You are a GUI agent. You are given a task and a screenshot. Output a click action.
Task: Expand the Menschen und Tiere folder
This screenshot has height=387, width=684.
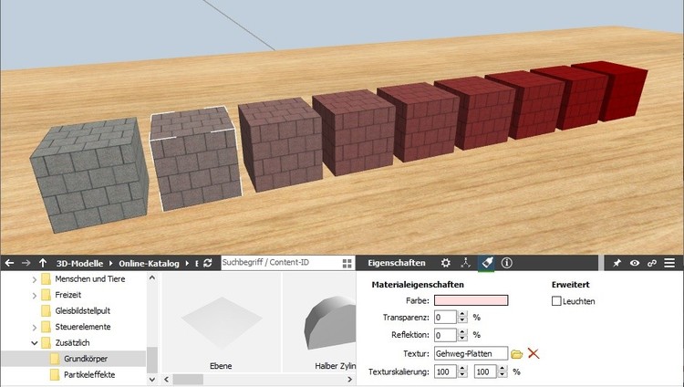[x=35, y=278]
